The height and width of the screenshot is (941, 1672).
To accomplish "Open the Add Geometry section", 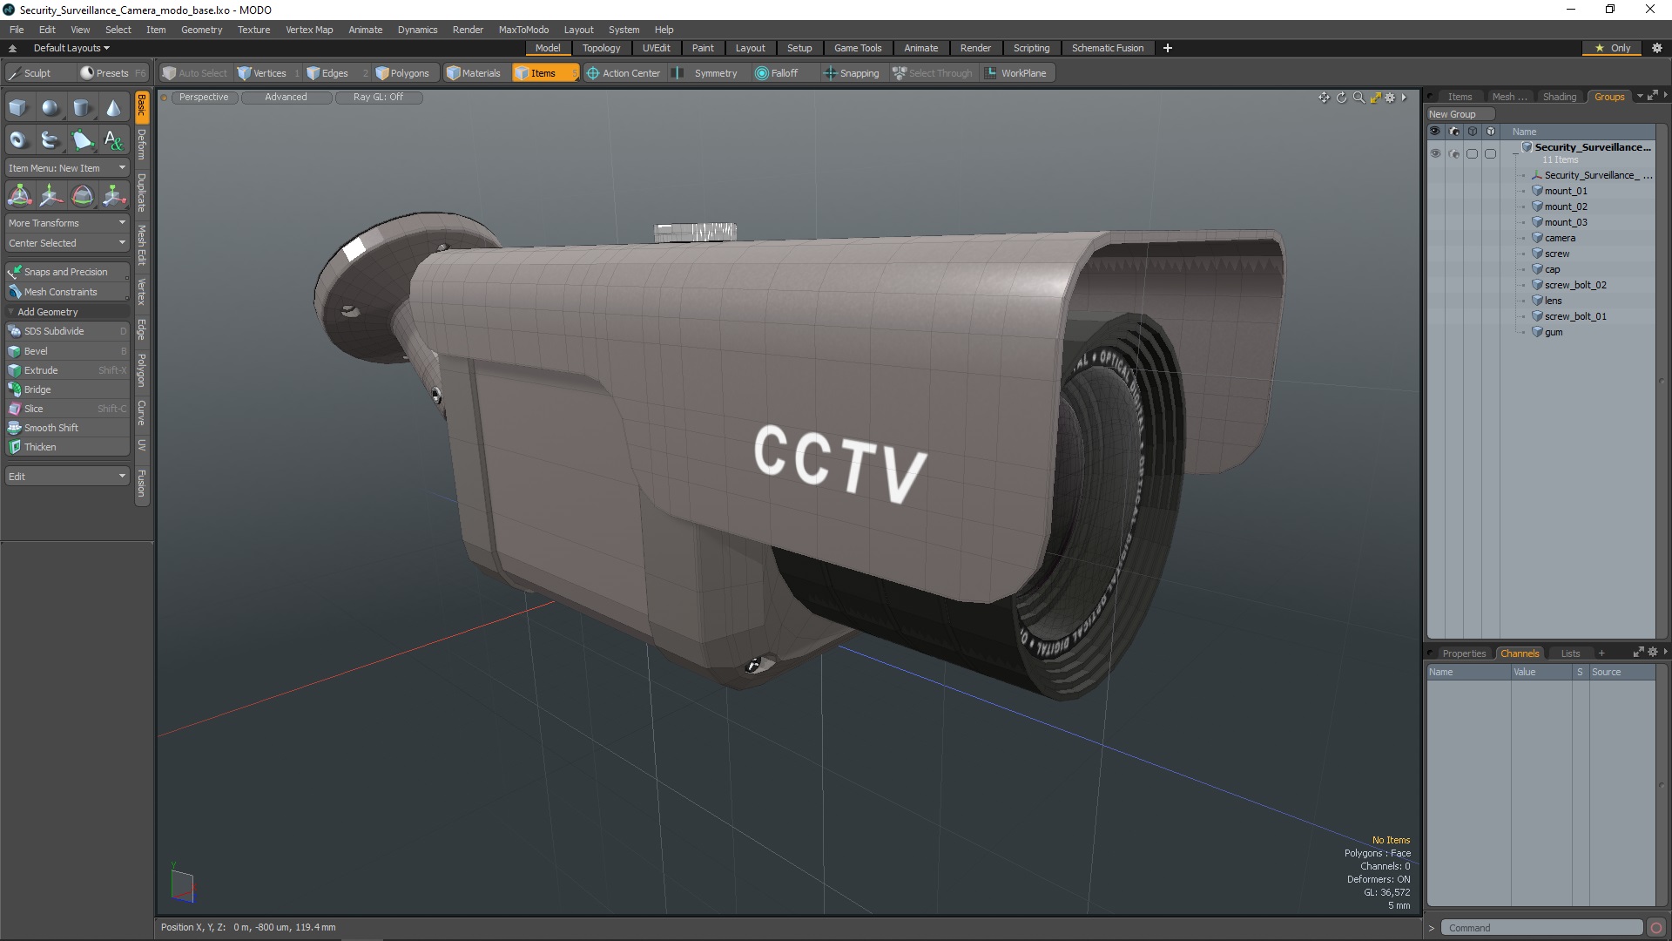I will click(47, 311).
